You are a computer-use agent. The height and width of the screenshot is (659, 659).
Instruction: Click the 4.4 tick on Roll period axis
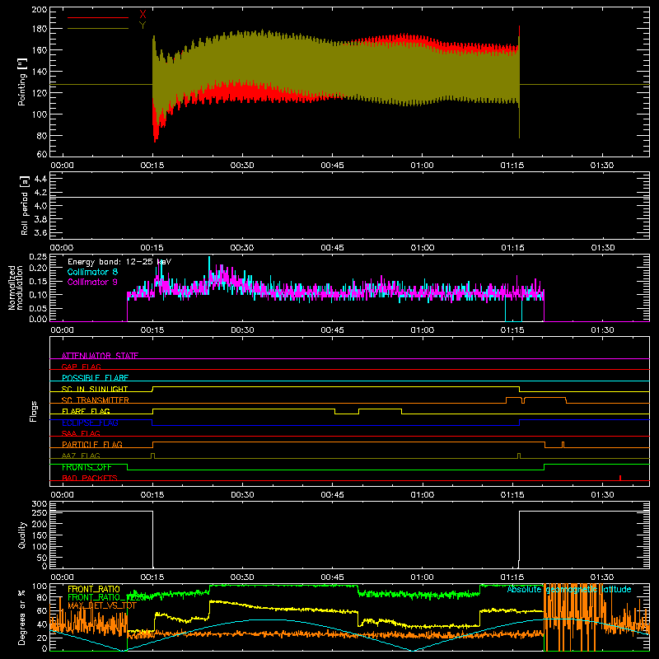[x=40, y=179]
